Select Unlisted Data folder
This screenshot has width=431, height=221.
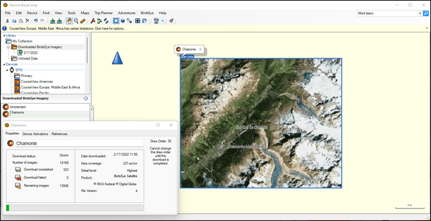(24, 58)
